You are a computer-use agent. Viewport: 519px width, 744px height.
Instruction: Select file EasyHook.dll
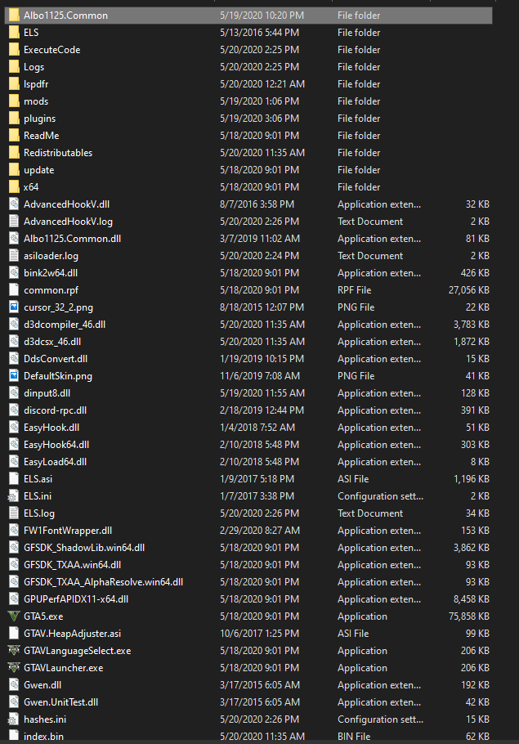(51, 428)
